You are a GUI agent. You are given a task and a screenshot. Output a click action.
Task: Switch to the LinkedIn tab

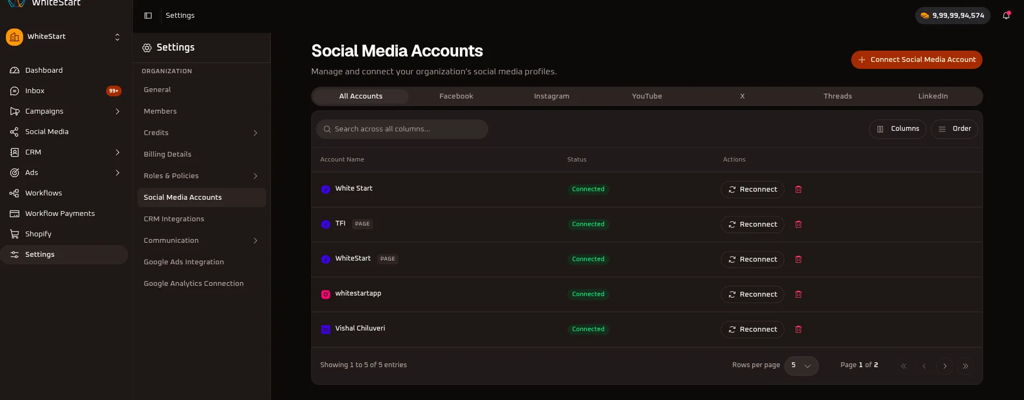(x=933, y=96)
